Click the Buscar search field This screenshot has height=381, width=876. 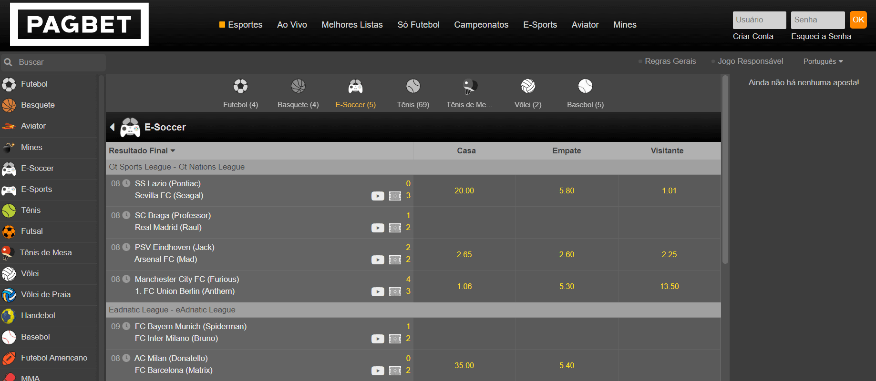(x=53, y=62)
